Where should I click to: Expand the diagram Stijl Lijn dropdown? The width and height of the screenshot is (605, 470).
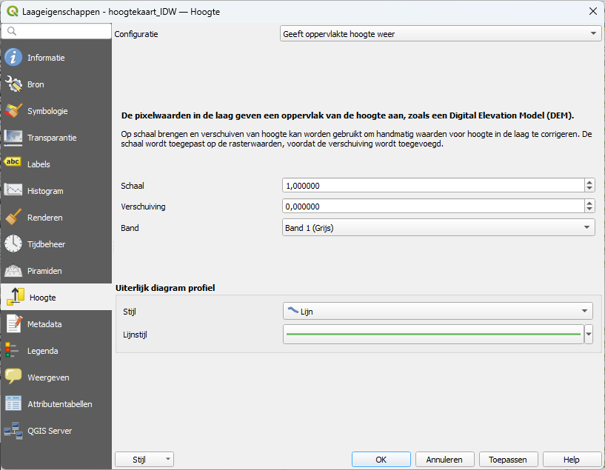pos(438,312)
